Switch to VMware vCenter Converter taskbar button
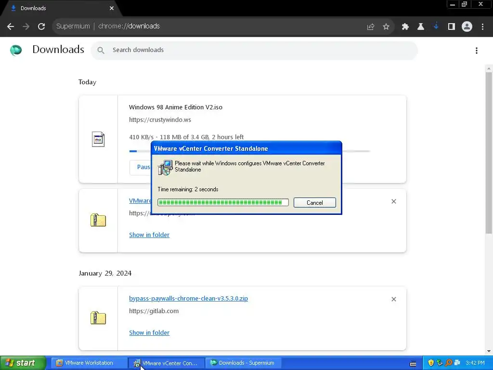The width and height of the screenshot is (493, 370). [167, 363]
